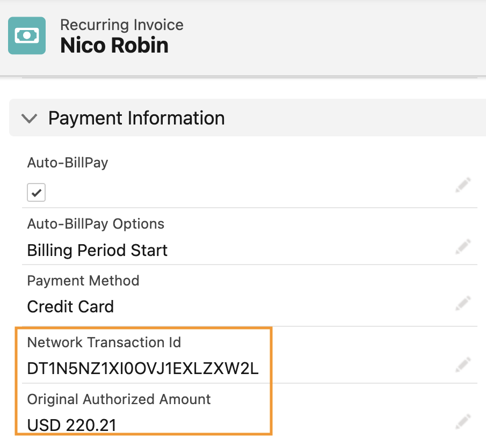The image size is (486, 439).
Task: Click the Auto-BillPay field label
Action: coord(68,163)
